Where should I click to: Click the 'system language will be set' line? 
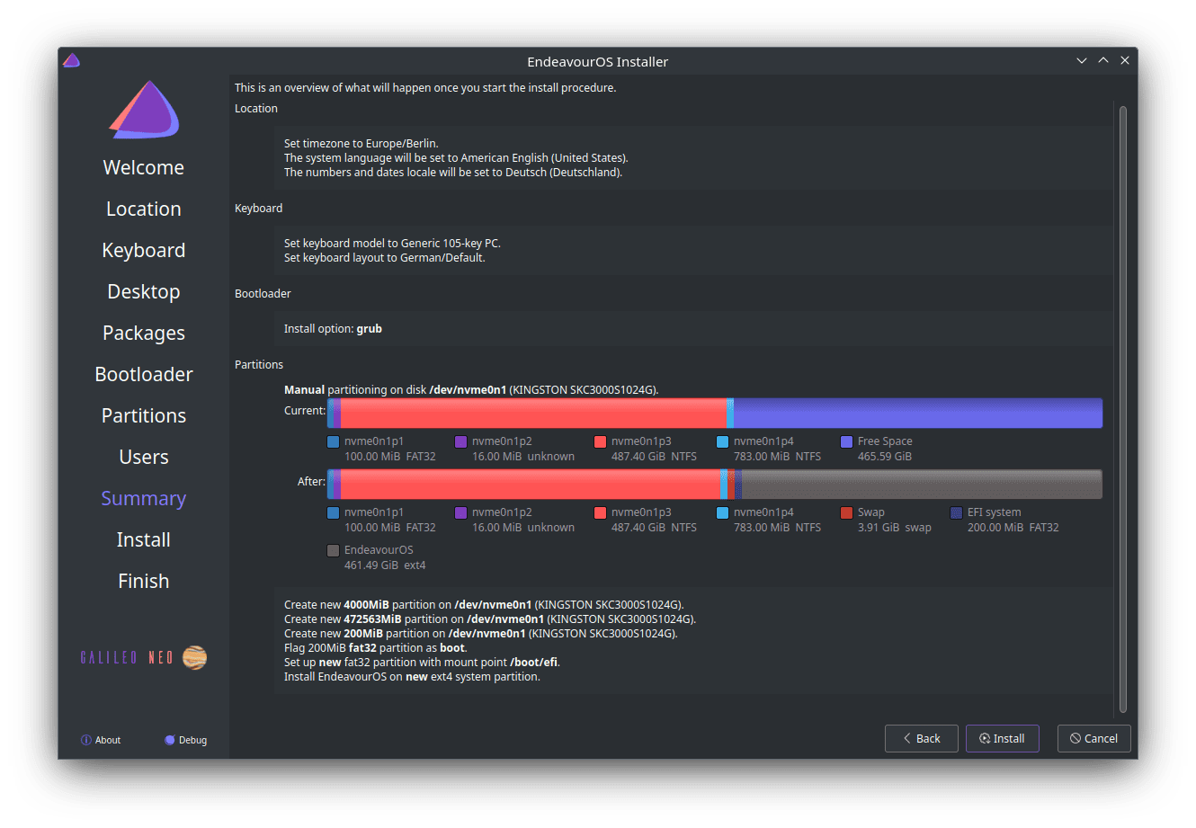click(456, 158)
